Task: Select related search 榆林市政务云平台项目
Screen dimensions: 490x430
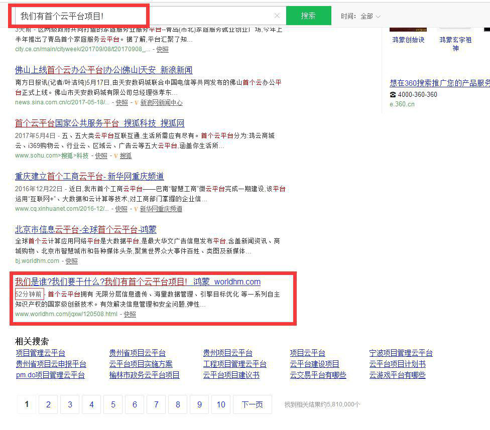Action: click(x=145, y=375)
